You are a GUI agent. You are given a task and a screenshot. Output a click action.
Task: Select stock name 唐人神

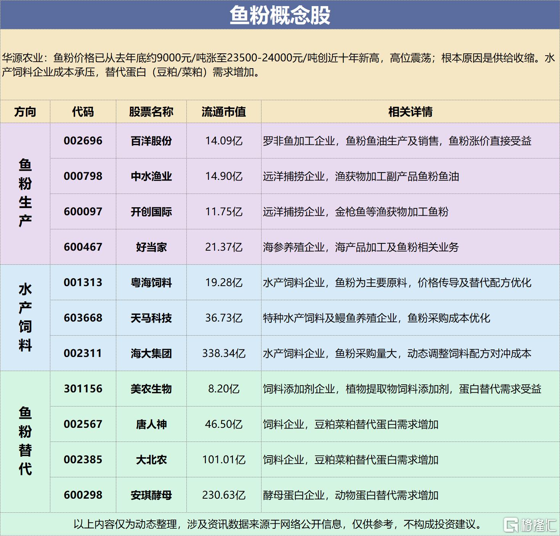(151, 424)
